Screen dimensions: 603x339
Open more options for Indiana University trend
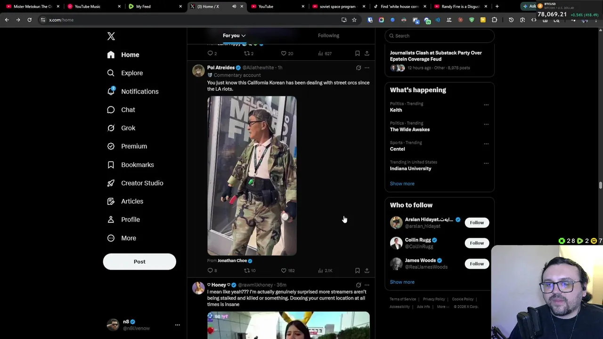pos(486,164)
